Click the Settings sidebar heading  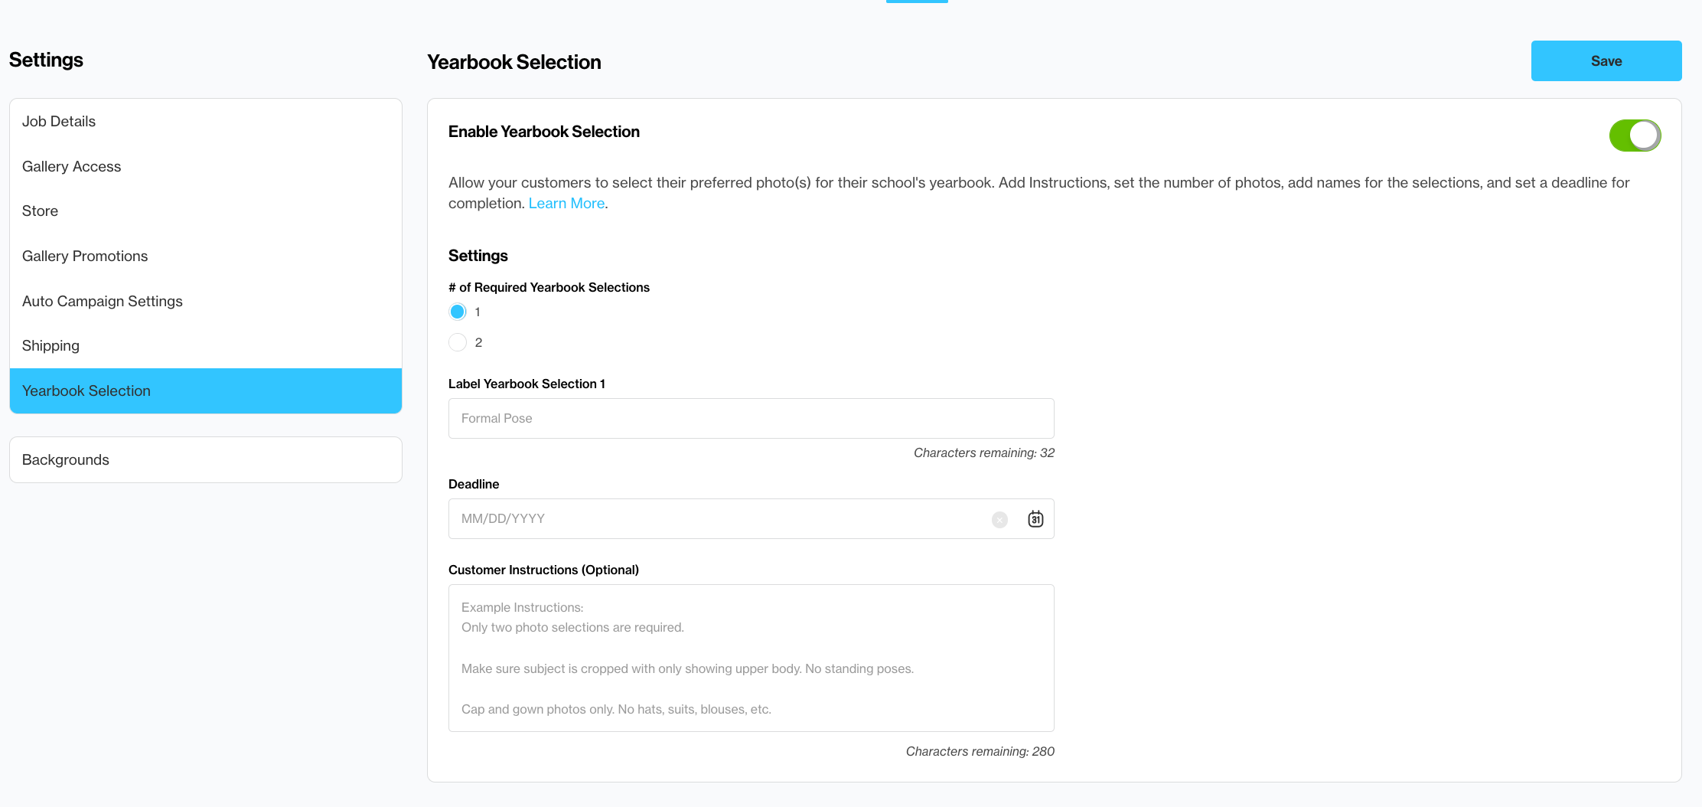46,60
